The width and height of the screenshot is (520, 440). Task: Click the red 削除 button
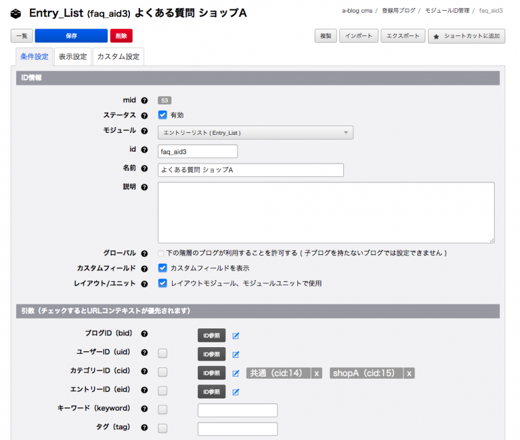point(121,36)
